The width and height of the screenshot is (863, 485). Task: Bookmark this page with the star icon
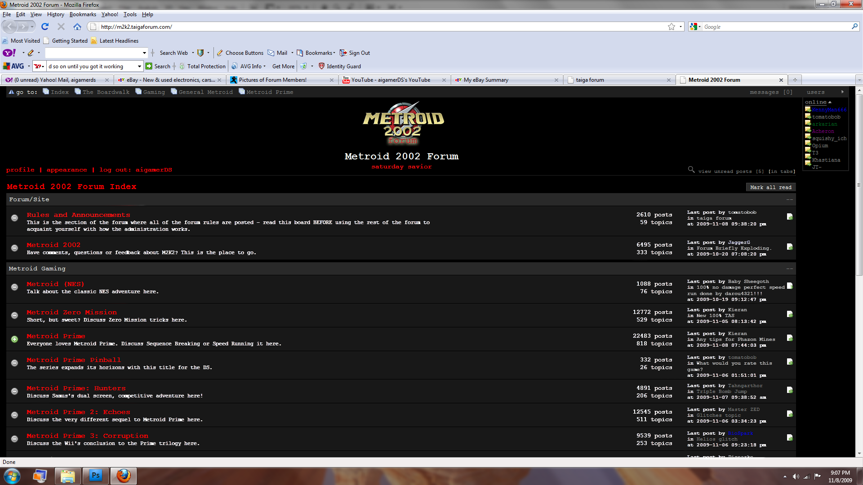click(672, 27)
